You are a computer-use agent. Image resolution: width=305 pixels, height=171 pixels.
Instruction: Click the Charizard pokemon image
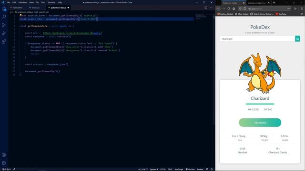(260, 73)
